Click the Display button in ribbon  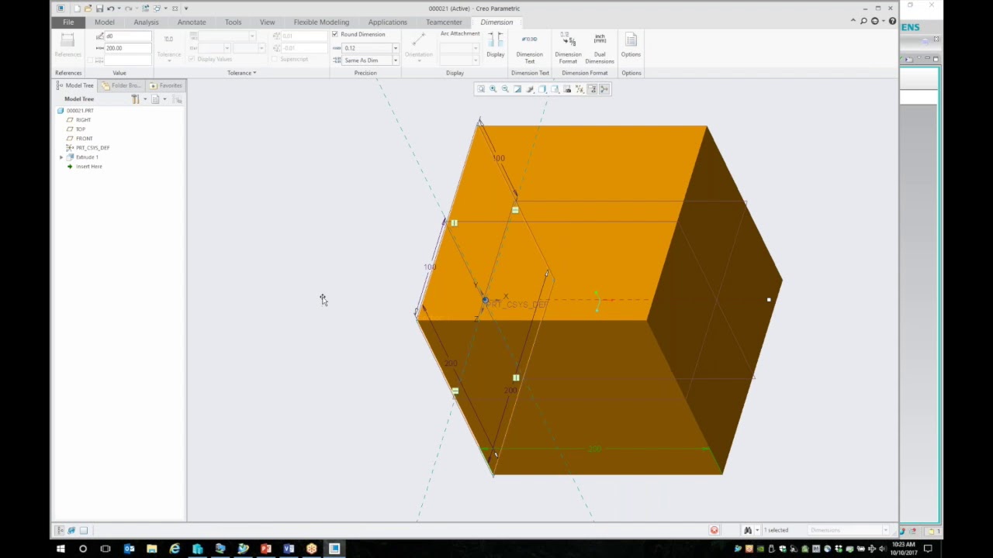point(495,46)
